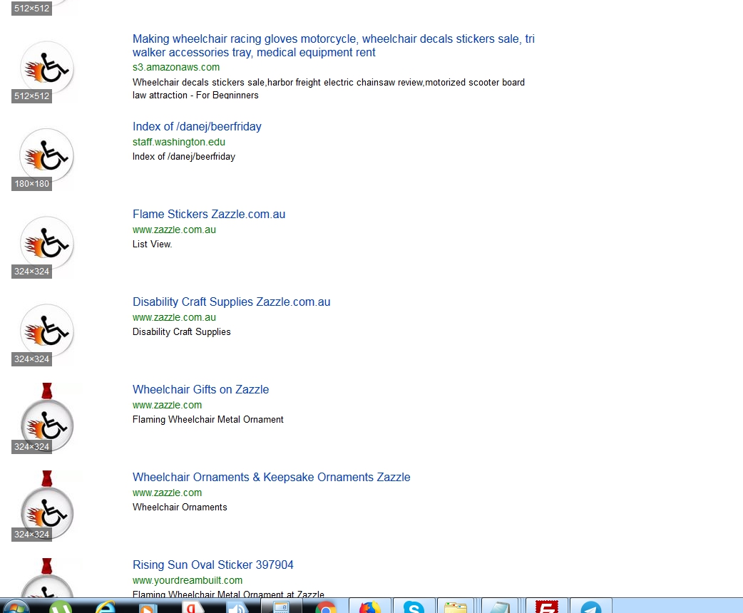Screen dimensions: 743x613
Task: Click the s3.amazonaws.com result thumbnail image
Action: pos(46,69)
